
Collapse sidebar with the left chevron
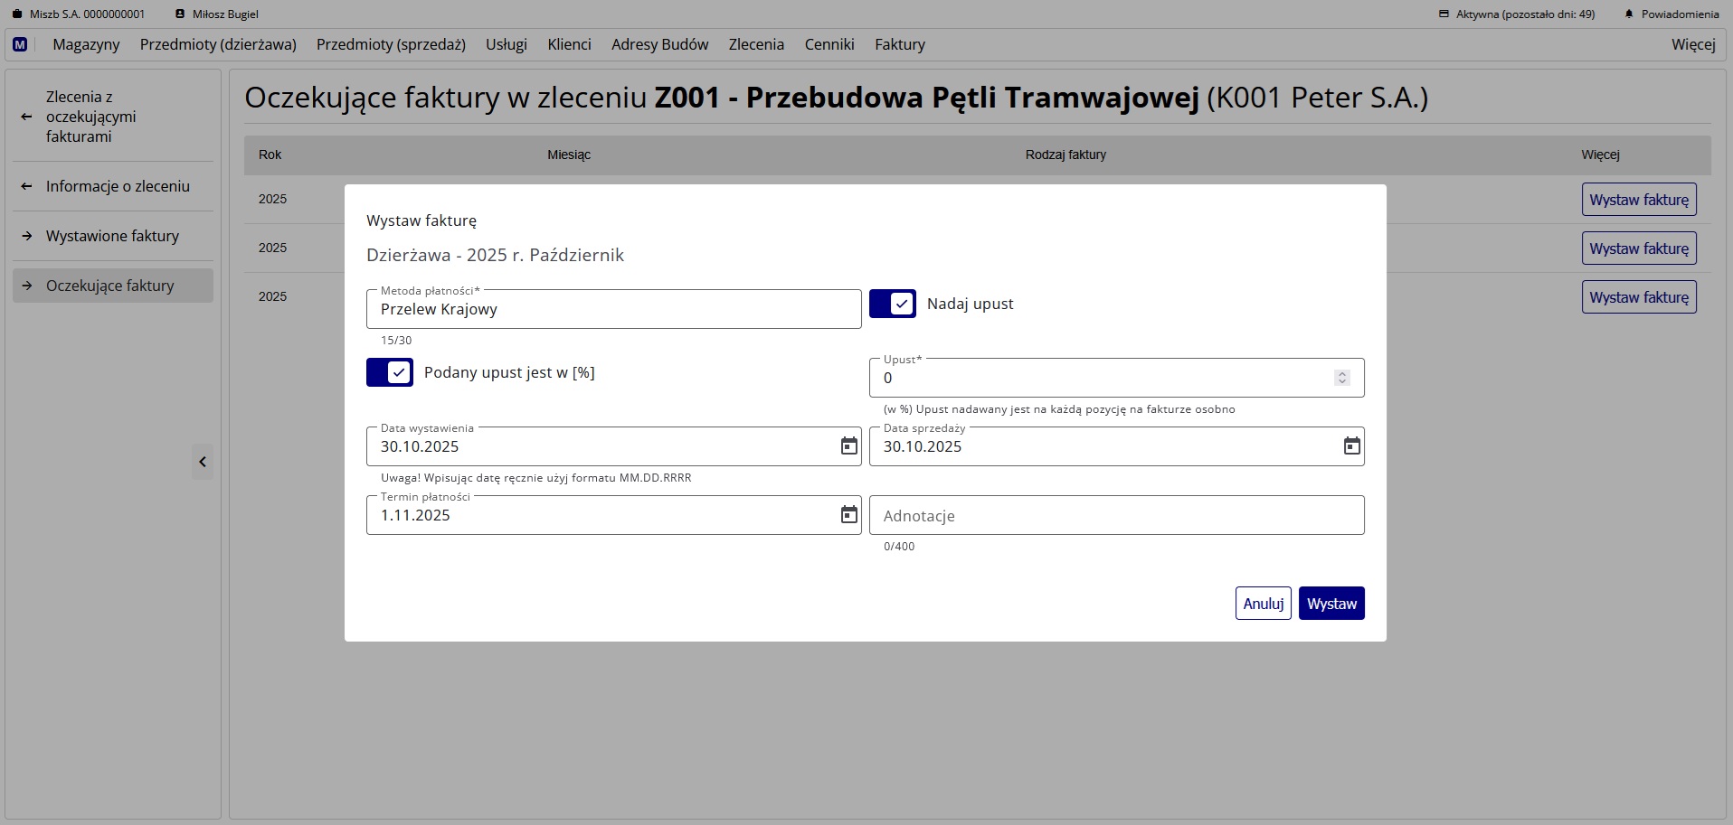click(x=203, y=463)
